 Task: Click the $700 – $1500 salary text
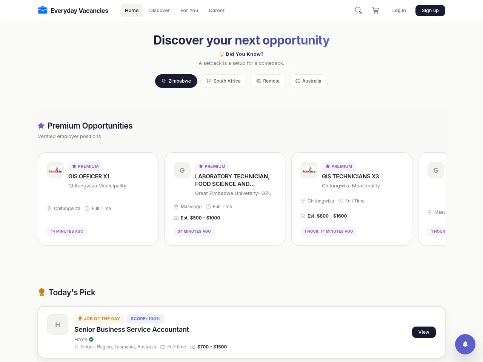(212, 347)
